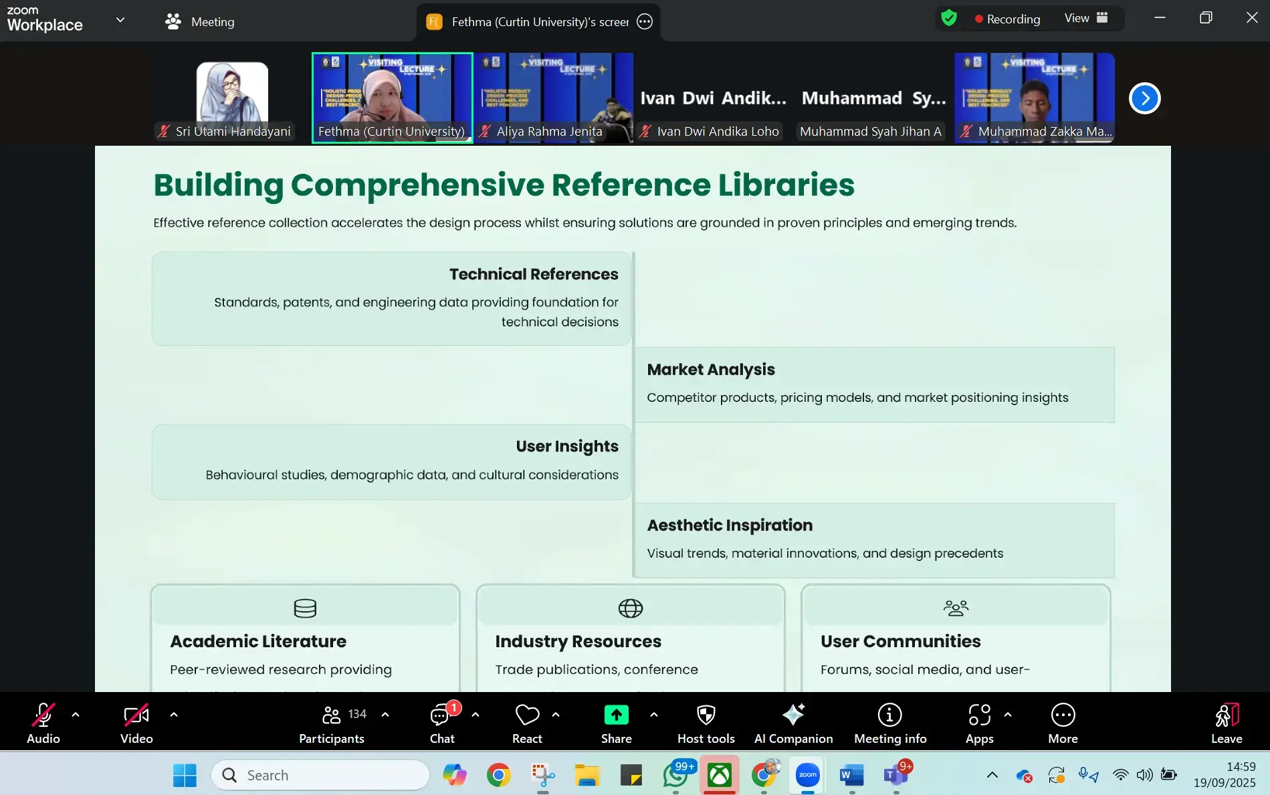Screen dimensions: 1270x795
Task: Unmute the microphone with Audio button
Action: pyautogui.click(x=43, y=723)
